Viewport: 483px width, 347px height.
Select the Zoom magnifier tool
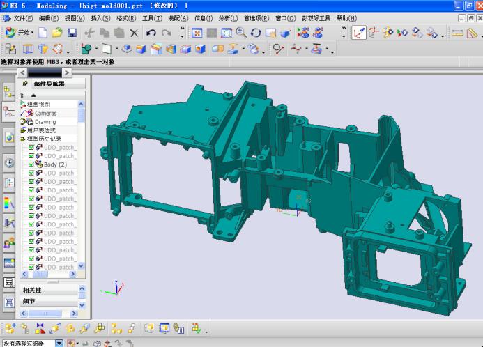point(241,33)
